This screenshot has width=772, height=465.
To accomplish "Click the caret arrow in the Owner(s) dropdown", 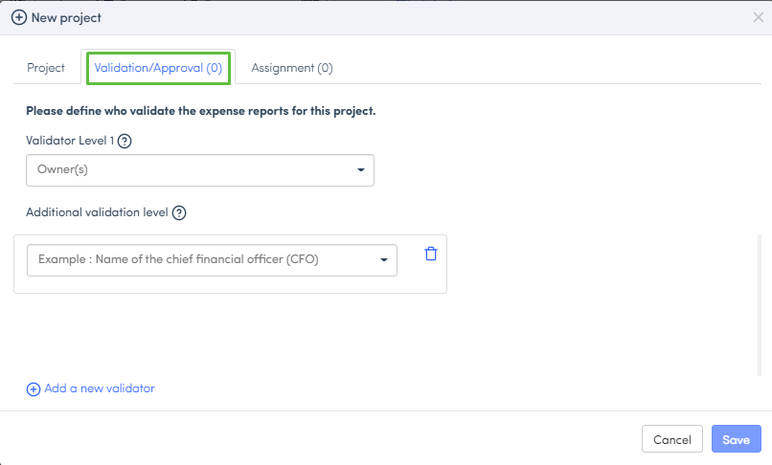I will 361,170.
